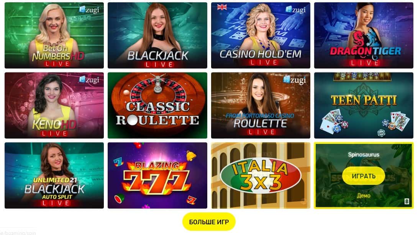The image size is (418, 235).
Task: Click the Ezugi logo on Casino Hold'em tile
Action: (296, 10)
